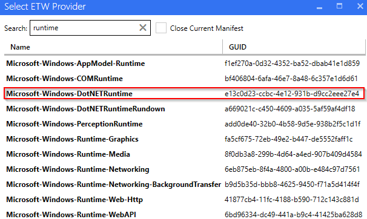Select Microsoft-Windows-COMRuntime provider

[64, 79]
